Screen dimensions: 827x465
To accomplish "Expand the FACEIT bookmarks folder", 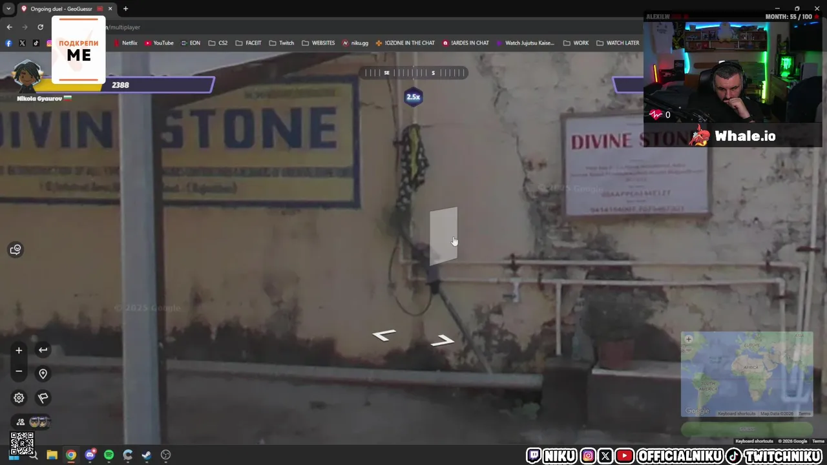I will (x=248, y=43).
